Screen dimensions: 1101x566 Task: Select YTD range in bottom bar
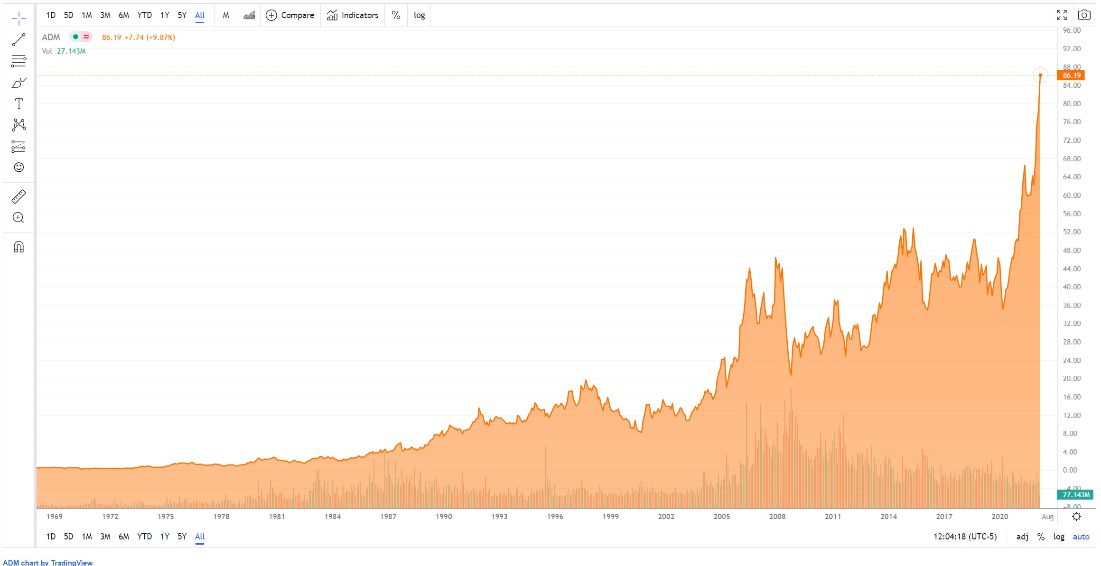(144, 537)
